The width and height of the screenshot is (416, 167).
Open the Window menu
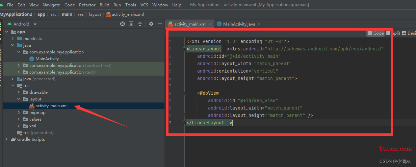(x=160, y=5)
